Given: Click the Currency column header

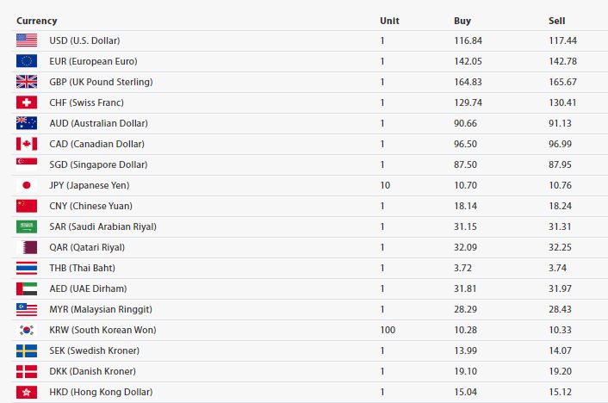Looking at the screenshot, I should click(x=37, y=21).
